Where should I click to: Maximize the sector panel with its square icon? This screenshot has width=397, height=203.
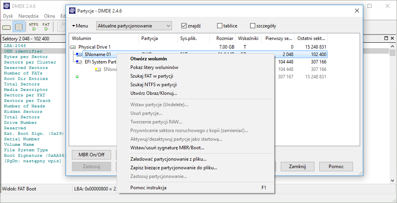click(386, 38)
